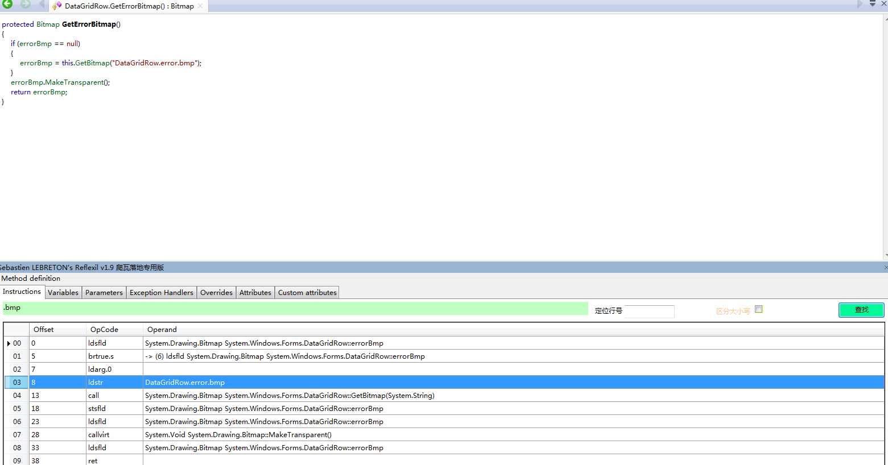Select the ret opcode cell
888x465 pixels.
click(x=114, y=460)
